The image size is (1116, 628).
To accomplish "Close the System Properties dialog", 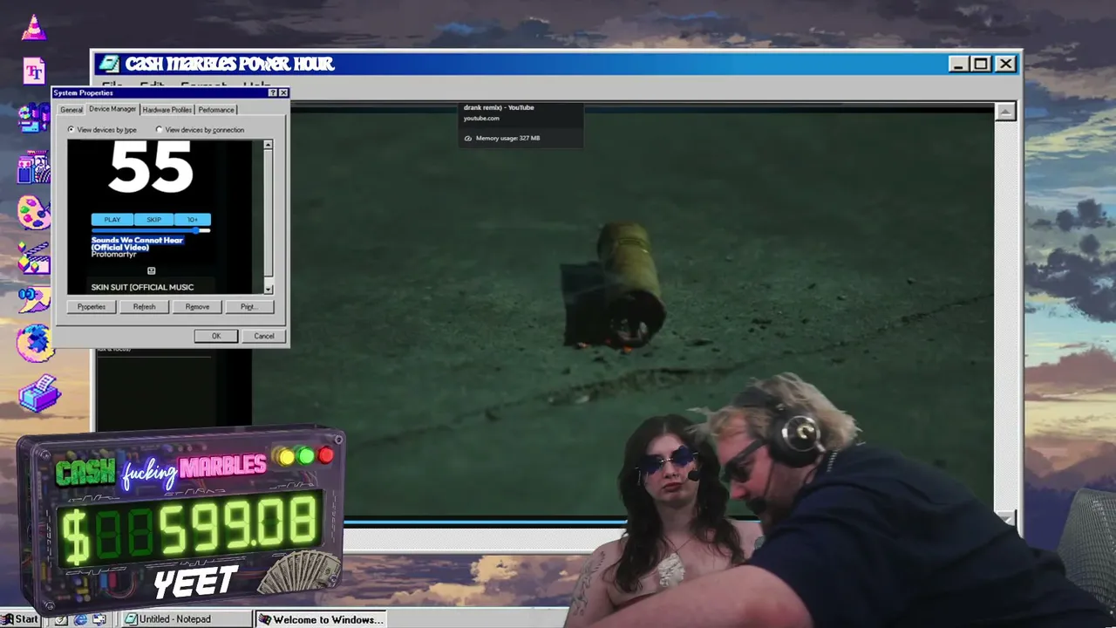I will (x=283, y=92).
